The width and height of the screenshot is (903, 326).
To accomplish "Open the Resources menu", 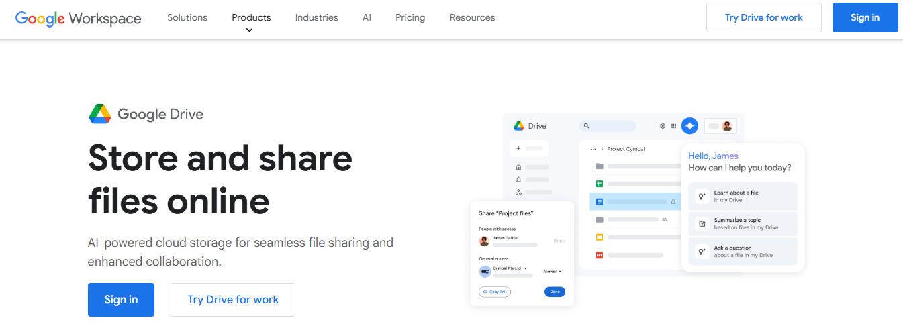I will (x=473, y=17).
